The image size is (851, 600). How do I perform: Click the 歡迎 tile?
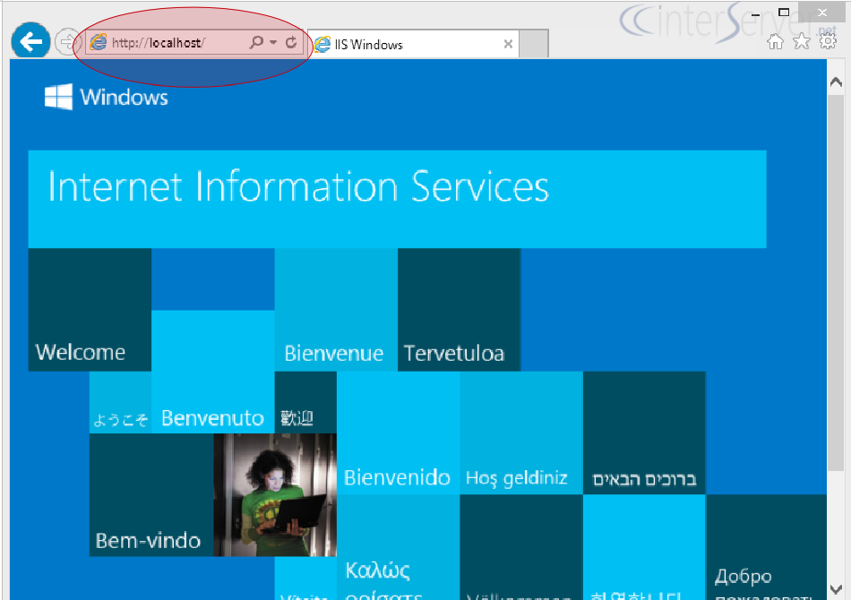(305, 402)
